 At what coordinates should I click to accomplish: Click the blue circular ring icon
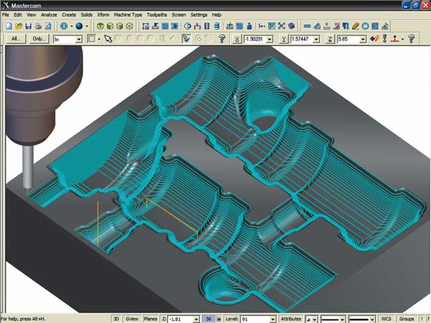click(x=365, y=26)
